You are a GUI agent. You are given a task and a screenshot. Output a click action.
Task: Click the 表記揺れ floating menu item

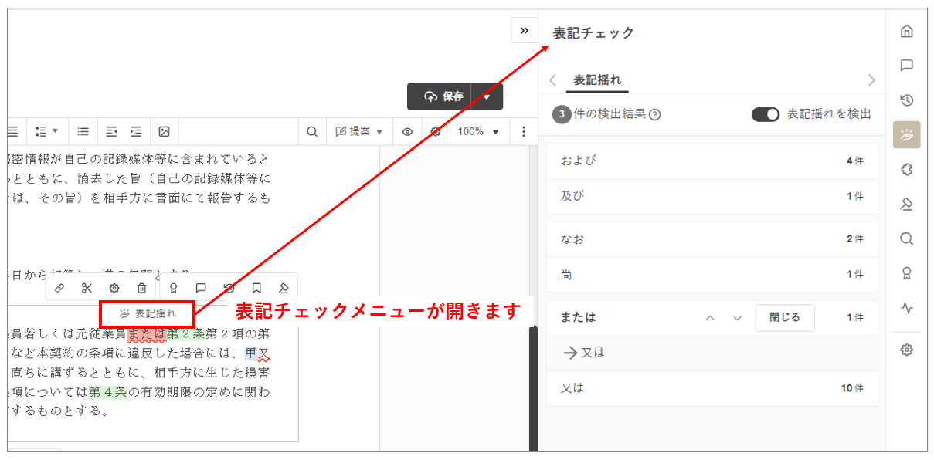tap(148, 313)
